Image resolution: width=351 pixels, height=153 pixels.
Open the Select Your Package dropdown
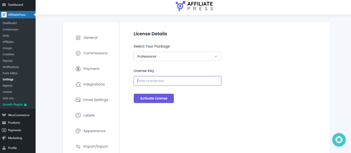[177, 56]
